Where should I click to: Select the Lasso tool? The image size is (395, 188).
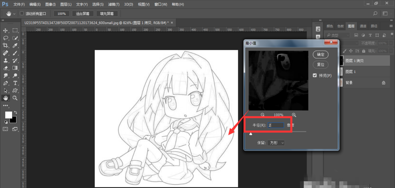point(6,38)
